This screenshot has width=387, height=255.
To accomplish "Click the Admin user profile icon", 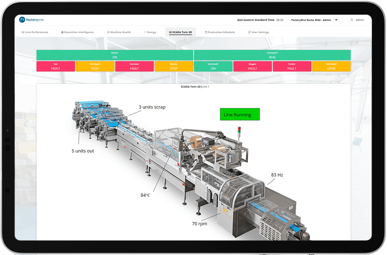I will [x=352, y=20].
